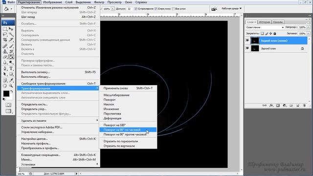Select the Zoom tool
Viewport: 313px width, 176px height.
click(x=11, y=86)
